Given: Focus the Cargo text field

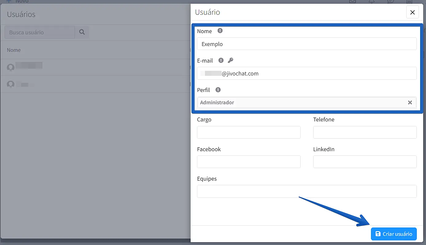Looking at the screenshot, I should pos(248,132).
